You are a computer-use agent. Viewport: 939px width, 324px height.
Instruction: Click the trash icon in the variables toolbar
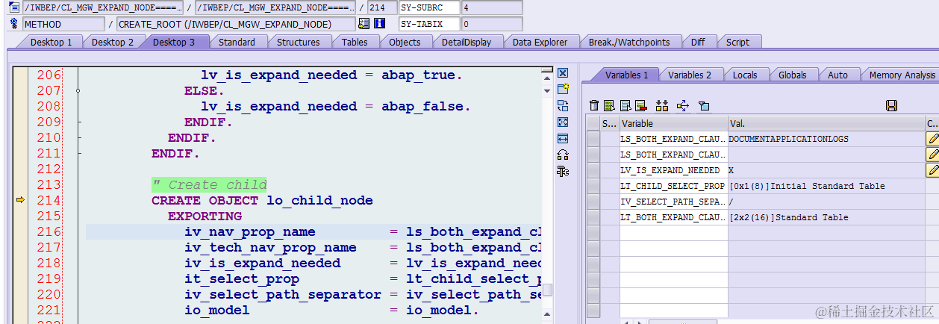[x=594, y=105]
